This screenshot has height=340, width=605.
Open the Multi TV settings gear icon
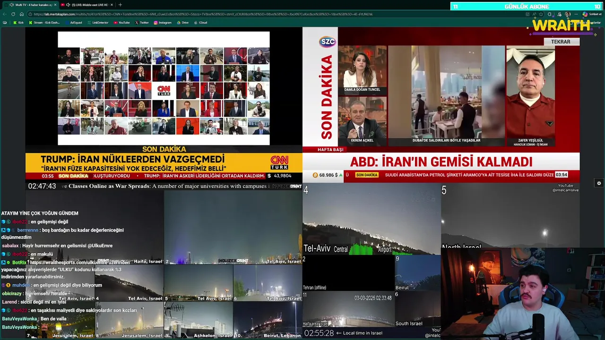(599, 183)
